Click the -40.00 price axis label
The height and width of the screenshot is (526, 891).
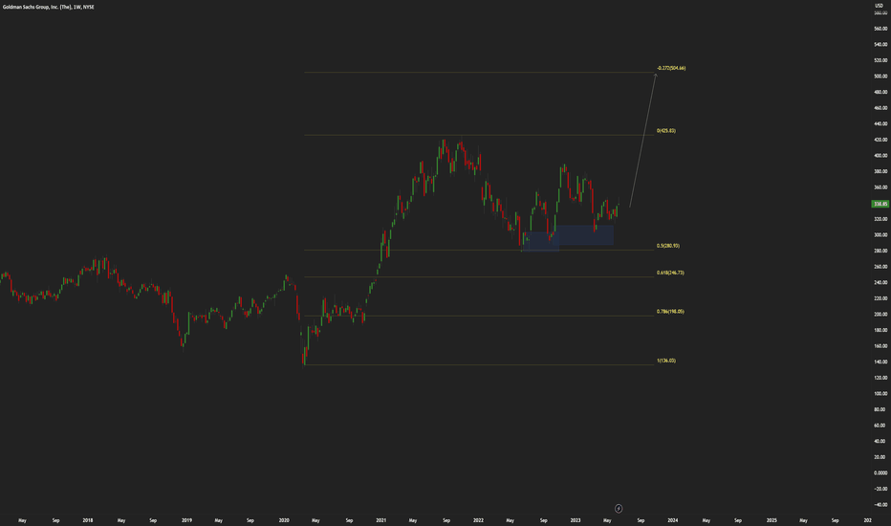(x=880, y=505)
